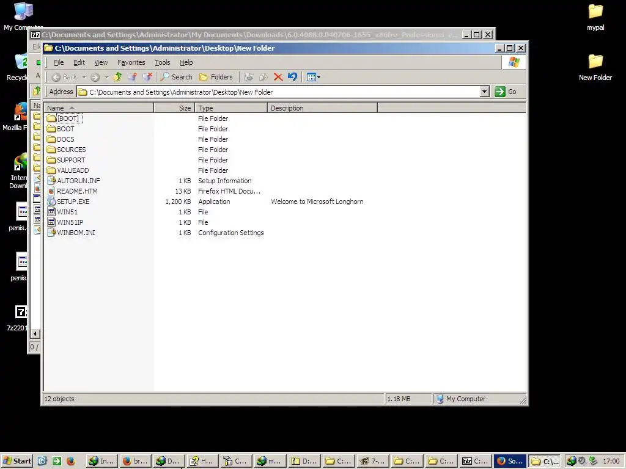This screenshot has height=469, width=626.
Task: Click the Forward arrow button
Action: (95, 77)
